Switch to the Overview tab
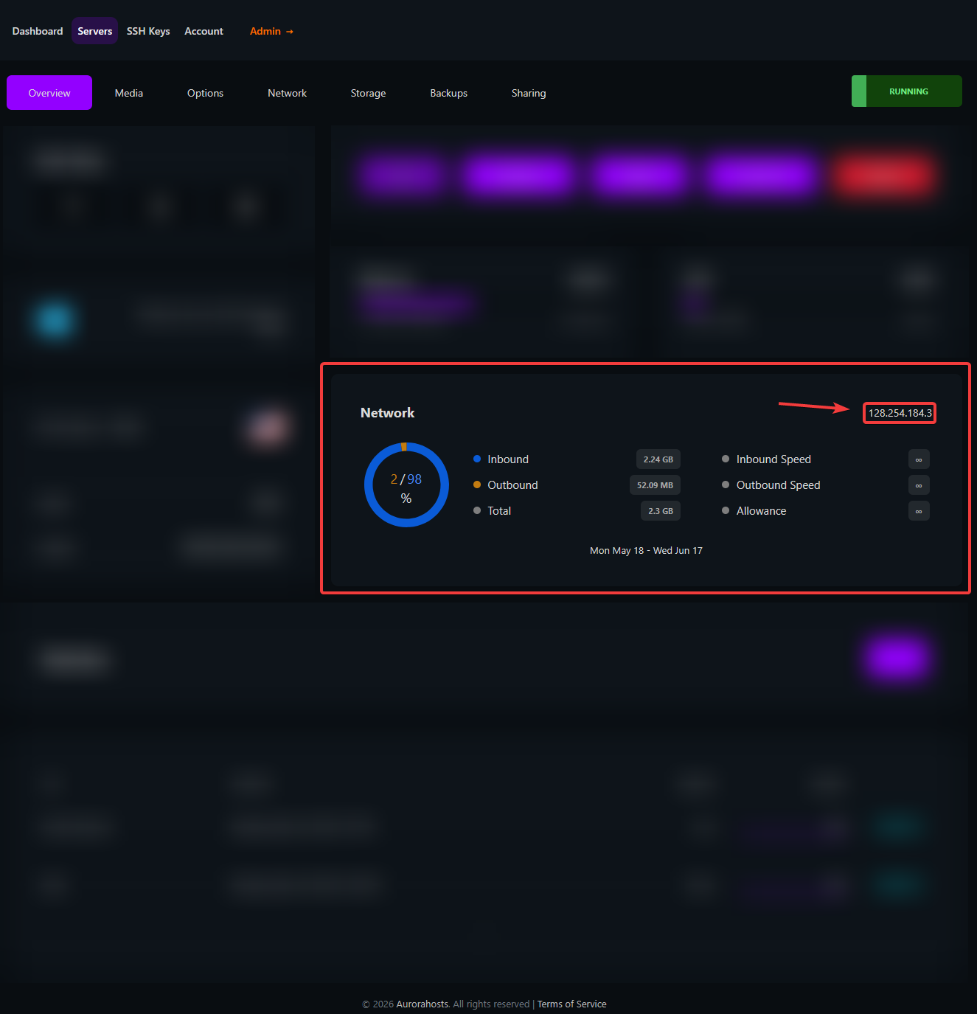This screenshot has height=1014, width=977. click(x=49, y=93)
